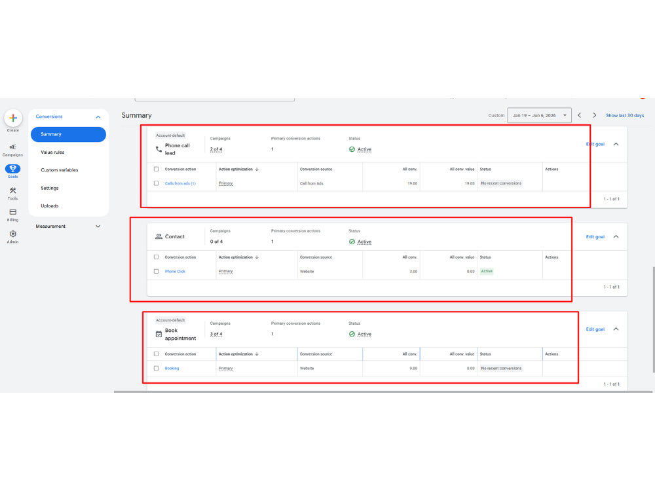Click No recent conversions status for Calls from ads
Screen dimensions: 655x491
tap(501, 183)
